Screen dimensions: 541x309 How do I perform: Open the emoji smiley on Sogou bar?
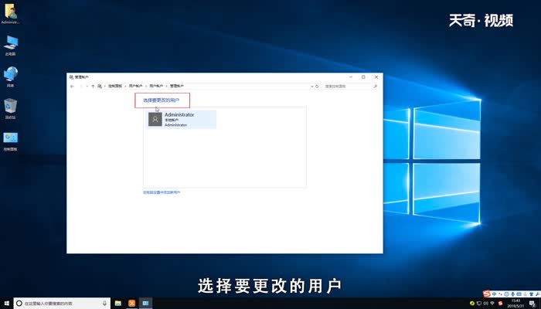[x=506, y=294]
